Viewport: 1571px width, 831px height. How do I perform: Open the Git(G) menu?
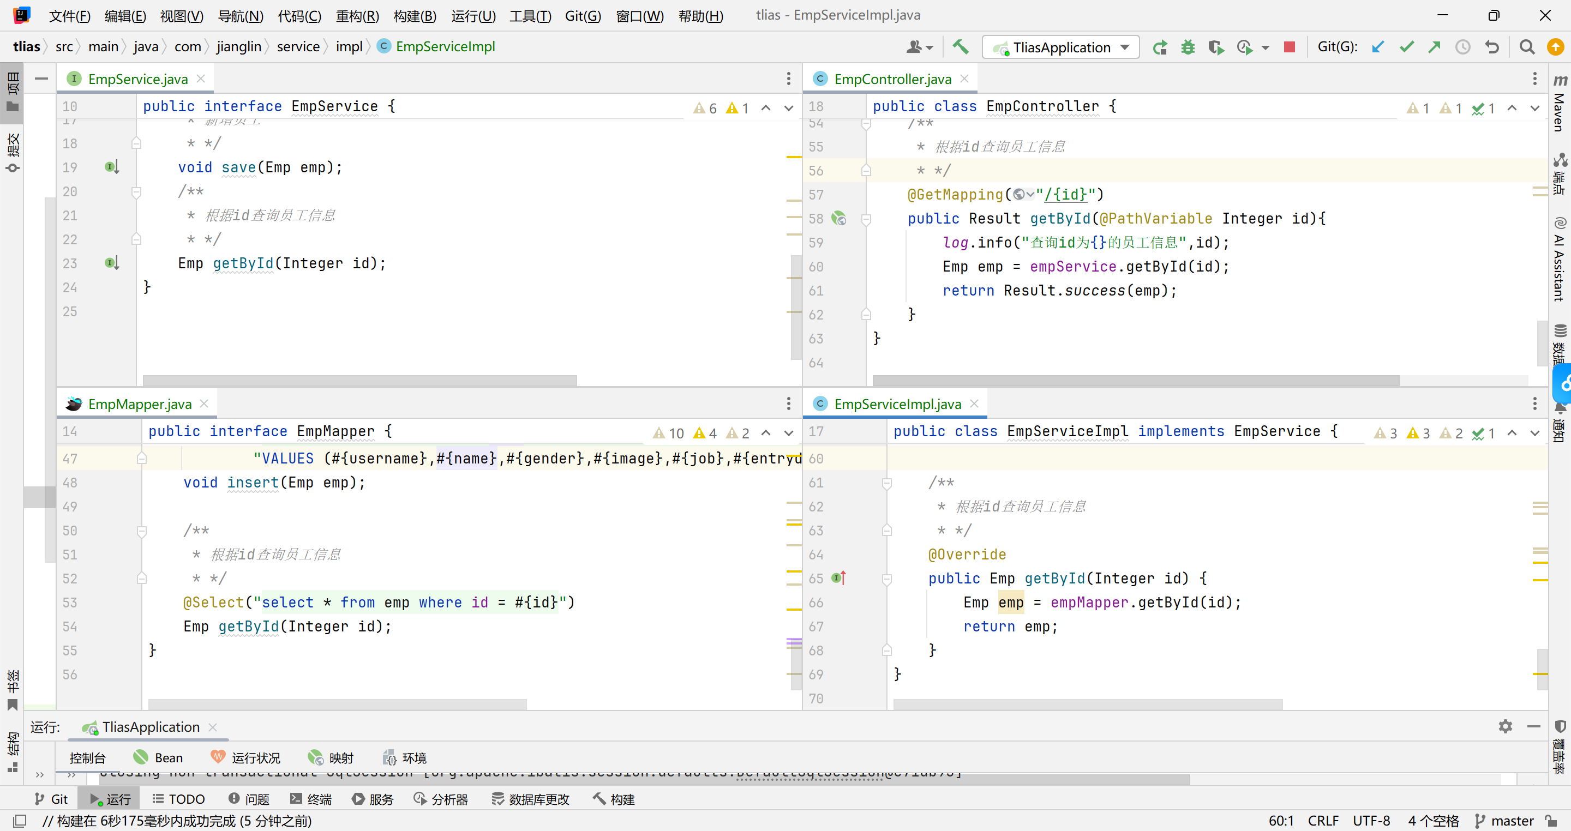(583, 15)
